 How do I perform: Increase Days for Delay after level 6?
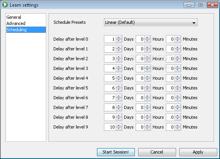tap(119, 96)
